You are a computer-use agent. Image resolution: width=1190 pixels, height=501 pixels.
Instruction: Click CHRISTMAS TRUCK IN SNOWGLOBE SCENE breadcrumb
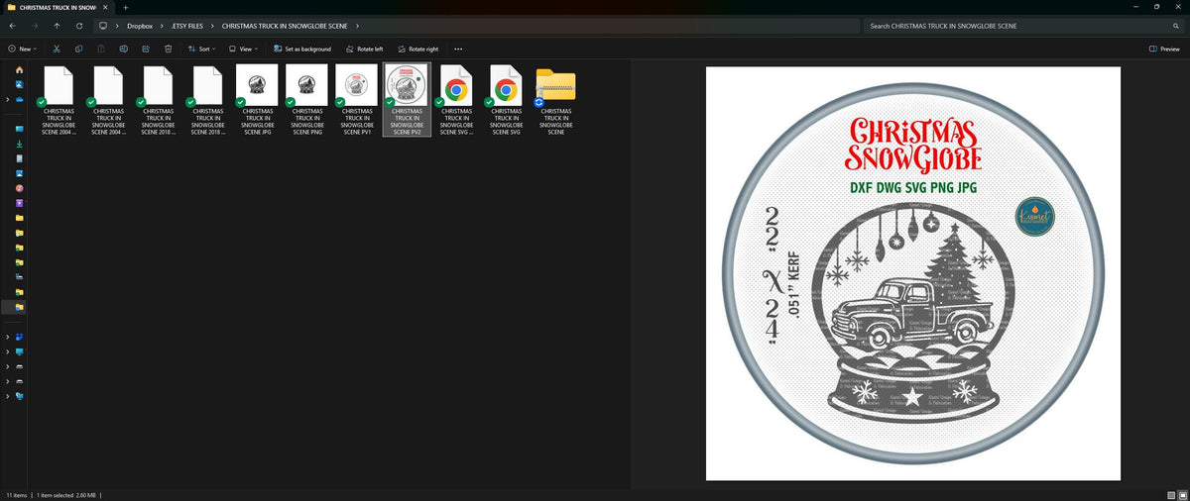click(286, 26)
